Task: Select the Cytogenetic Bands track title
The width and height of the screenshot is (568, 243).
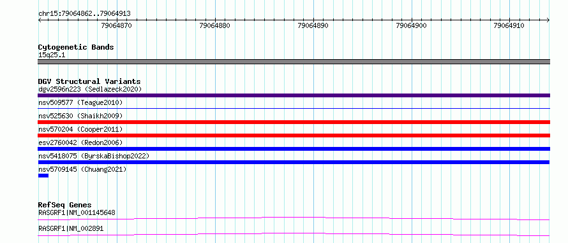Action: click(76, 47)
